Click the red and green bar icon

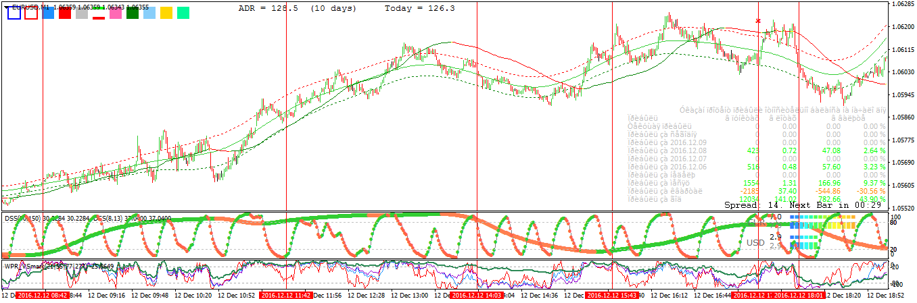pyautogui.click(x=99, y=13)
